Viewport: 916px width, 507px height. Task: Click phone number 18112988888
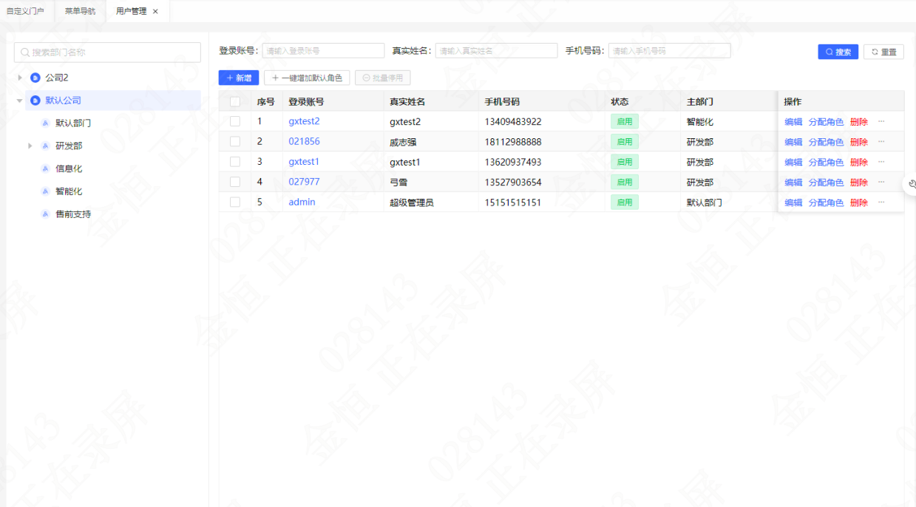513,142
